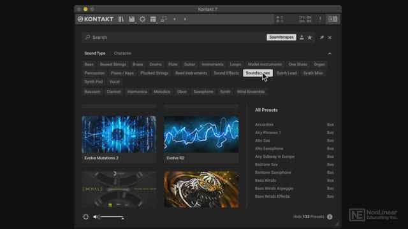Choose the Saxophone sub-tag
Image resolution: width=408 pixels, height=229 pixels.
point(203,92)
